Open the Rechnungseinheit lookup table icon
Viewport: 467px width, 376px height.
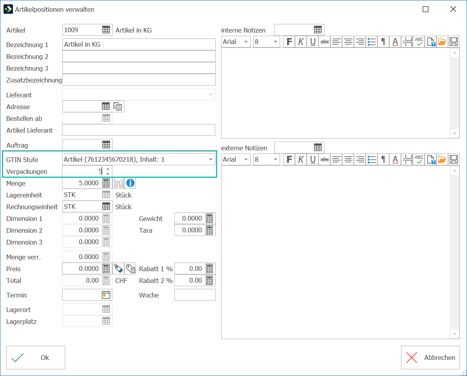coord(106,206)
